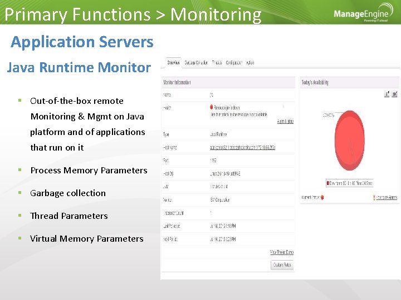The height and width of the screenshot is (300, 401).
Task: Click the Port value in monitor info
Action: click(x=213, y=161)
